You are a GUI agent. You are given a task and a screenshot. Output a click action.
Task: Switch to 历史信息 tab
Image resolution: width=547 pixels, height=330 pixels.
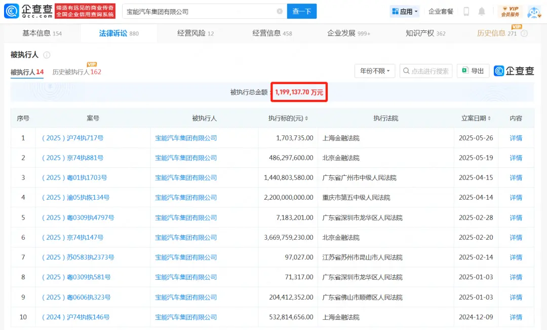click(496, 33)
